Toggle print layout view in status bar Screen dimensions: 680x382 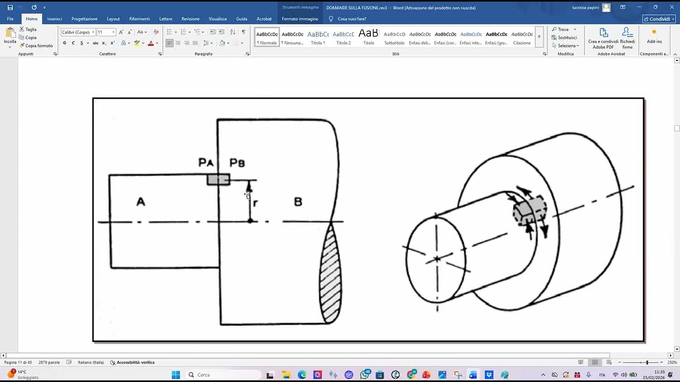(x=595, y=362)
